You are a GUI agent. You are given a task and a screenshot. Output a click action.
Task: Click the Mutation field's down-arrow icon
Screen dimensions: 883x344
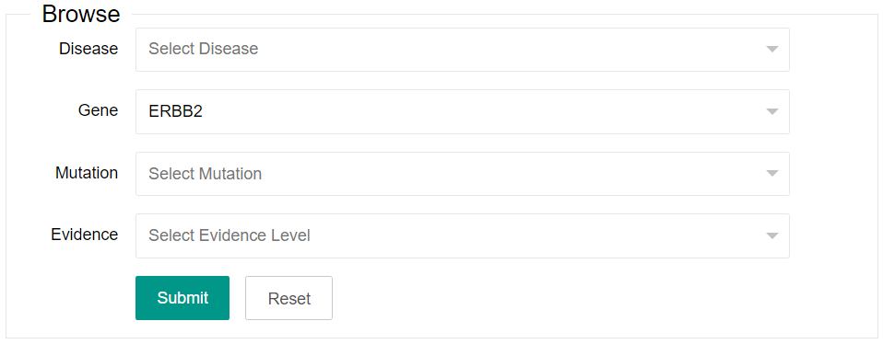pyautogui.click(x=772, y=174)
